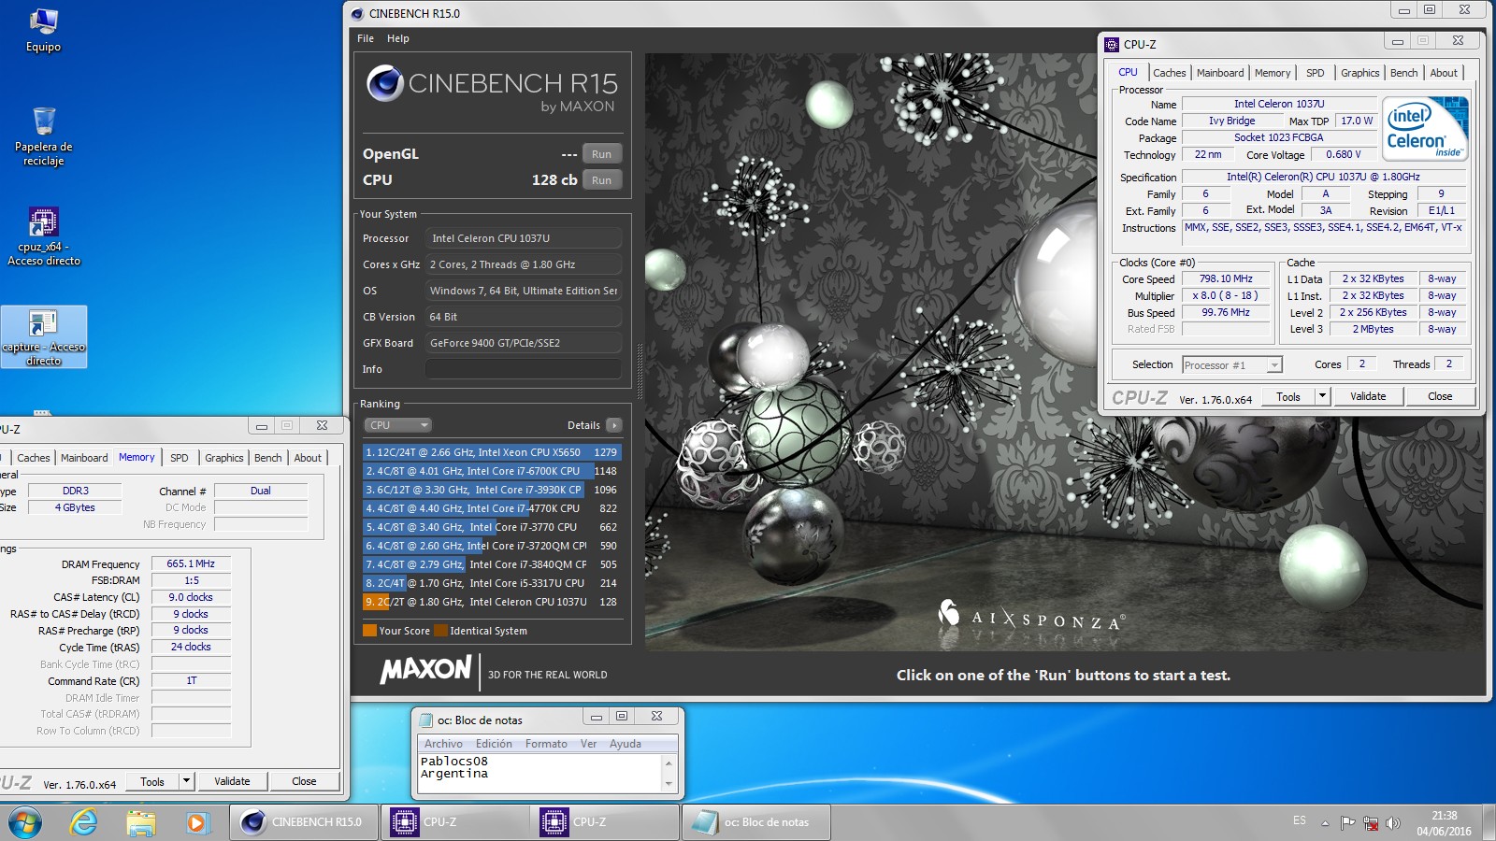1496x841 pixels.
Task: Open the CPU ranking type dropdown
Action: [398, 425]
